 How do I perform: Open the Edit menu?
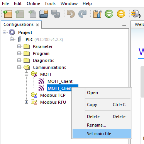click(x=18, y=3)
